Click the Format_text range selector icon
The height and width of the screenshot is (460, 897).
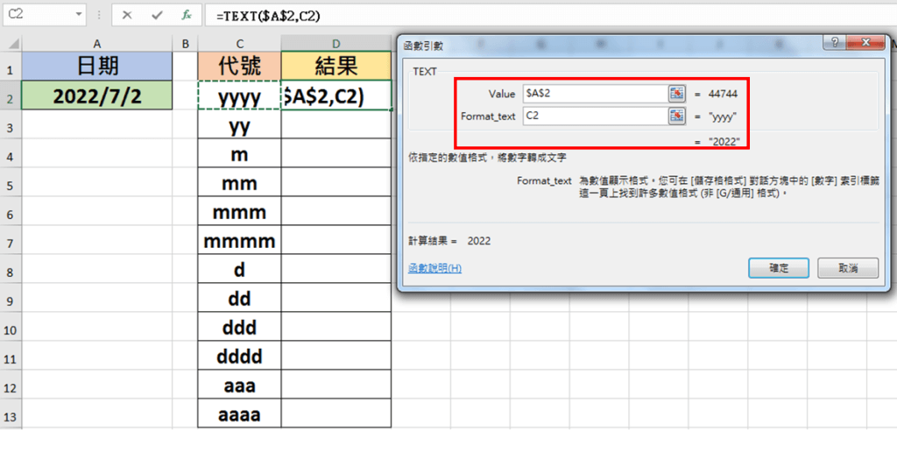[676, 116]
